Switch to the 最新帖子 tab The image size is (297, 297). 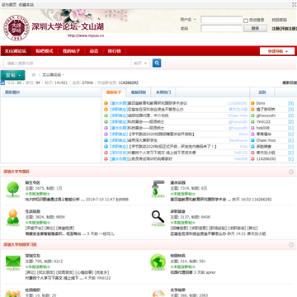pos(114,92)
